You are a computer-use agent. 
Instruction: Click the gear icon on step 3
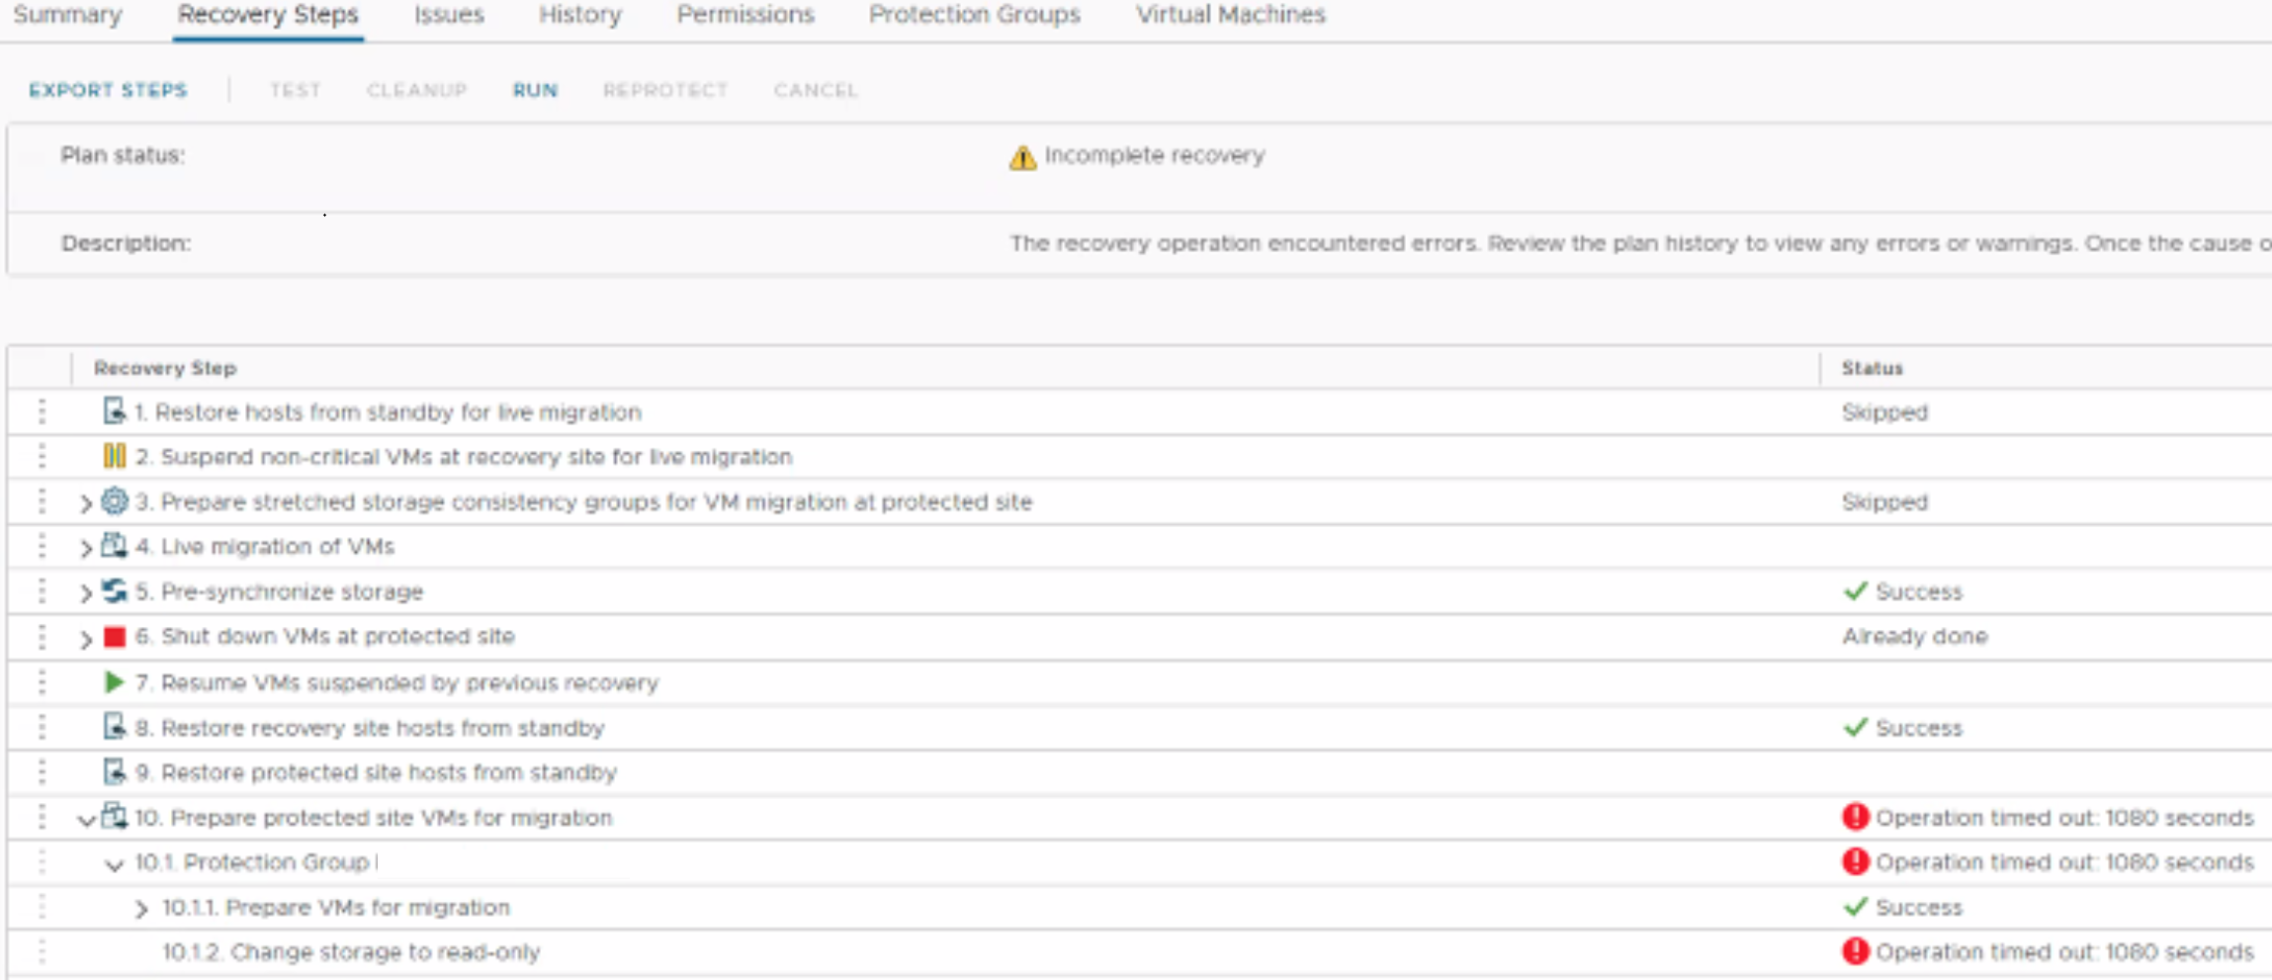click(x=115, y=501)
